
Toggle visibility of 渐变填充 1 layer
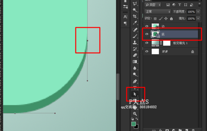click(147, 43)
